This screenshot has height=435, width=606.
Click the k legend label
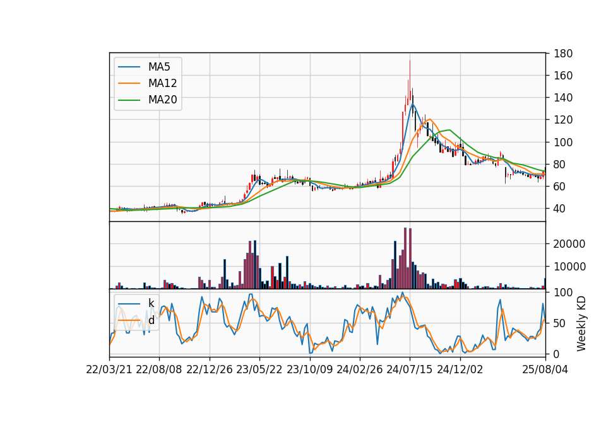[151, 303]
